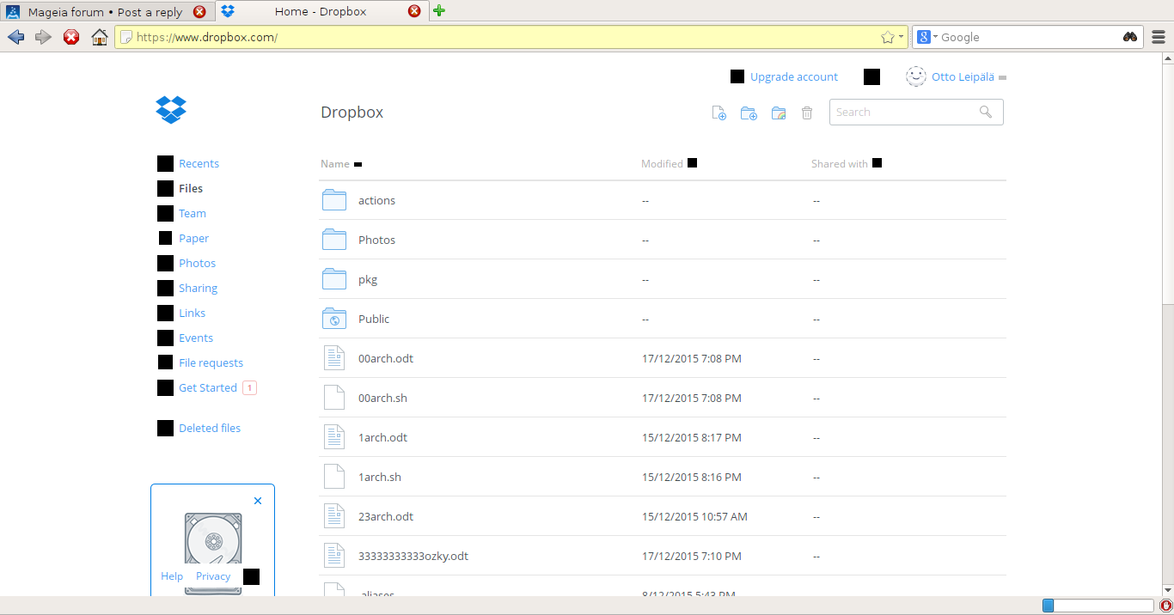
Task: Click the actions folder icon
Action: (334, 200)
